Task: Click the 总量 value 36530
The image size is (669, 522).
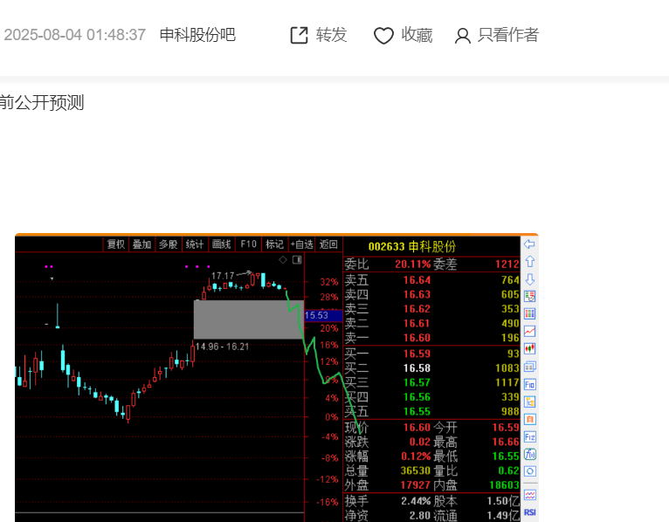Action: 416,470
